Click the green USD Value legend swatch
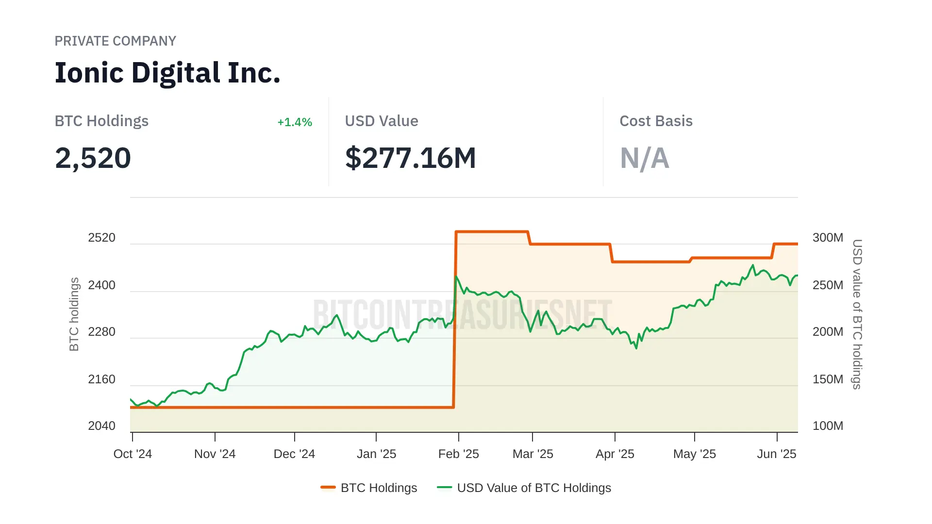Image resolution: width=932 pixels, height=524 pixels. click(444, 487)
